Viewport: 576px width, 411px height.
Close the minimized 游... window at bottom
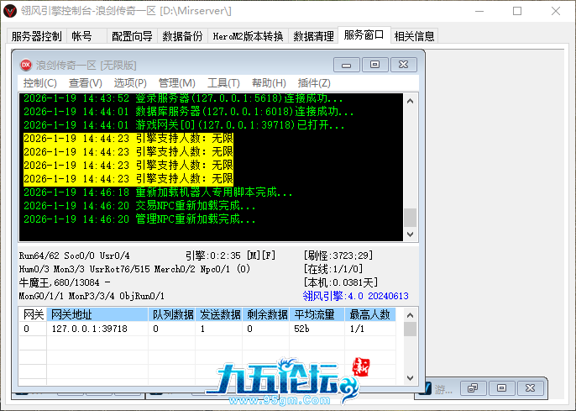[530, 387]
